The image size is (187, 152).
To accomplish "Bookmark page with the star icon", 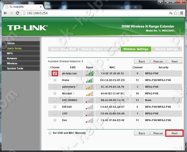I will (176, 13).
